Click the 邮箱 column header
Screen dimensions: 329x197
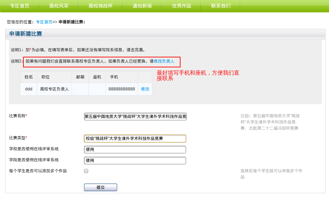click(80, 77)
